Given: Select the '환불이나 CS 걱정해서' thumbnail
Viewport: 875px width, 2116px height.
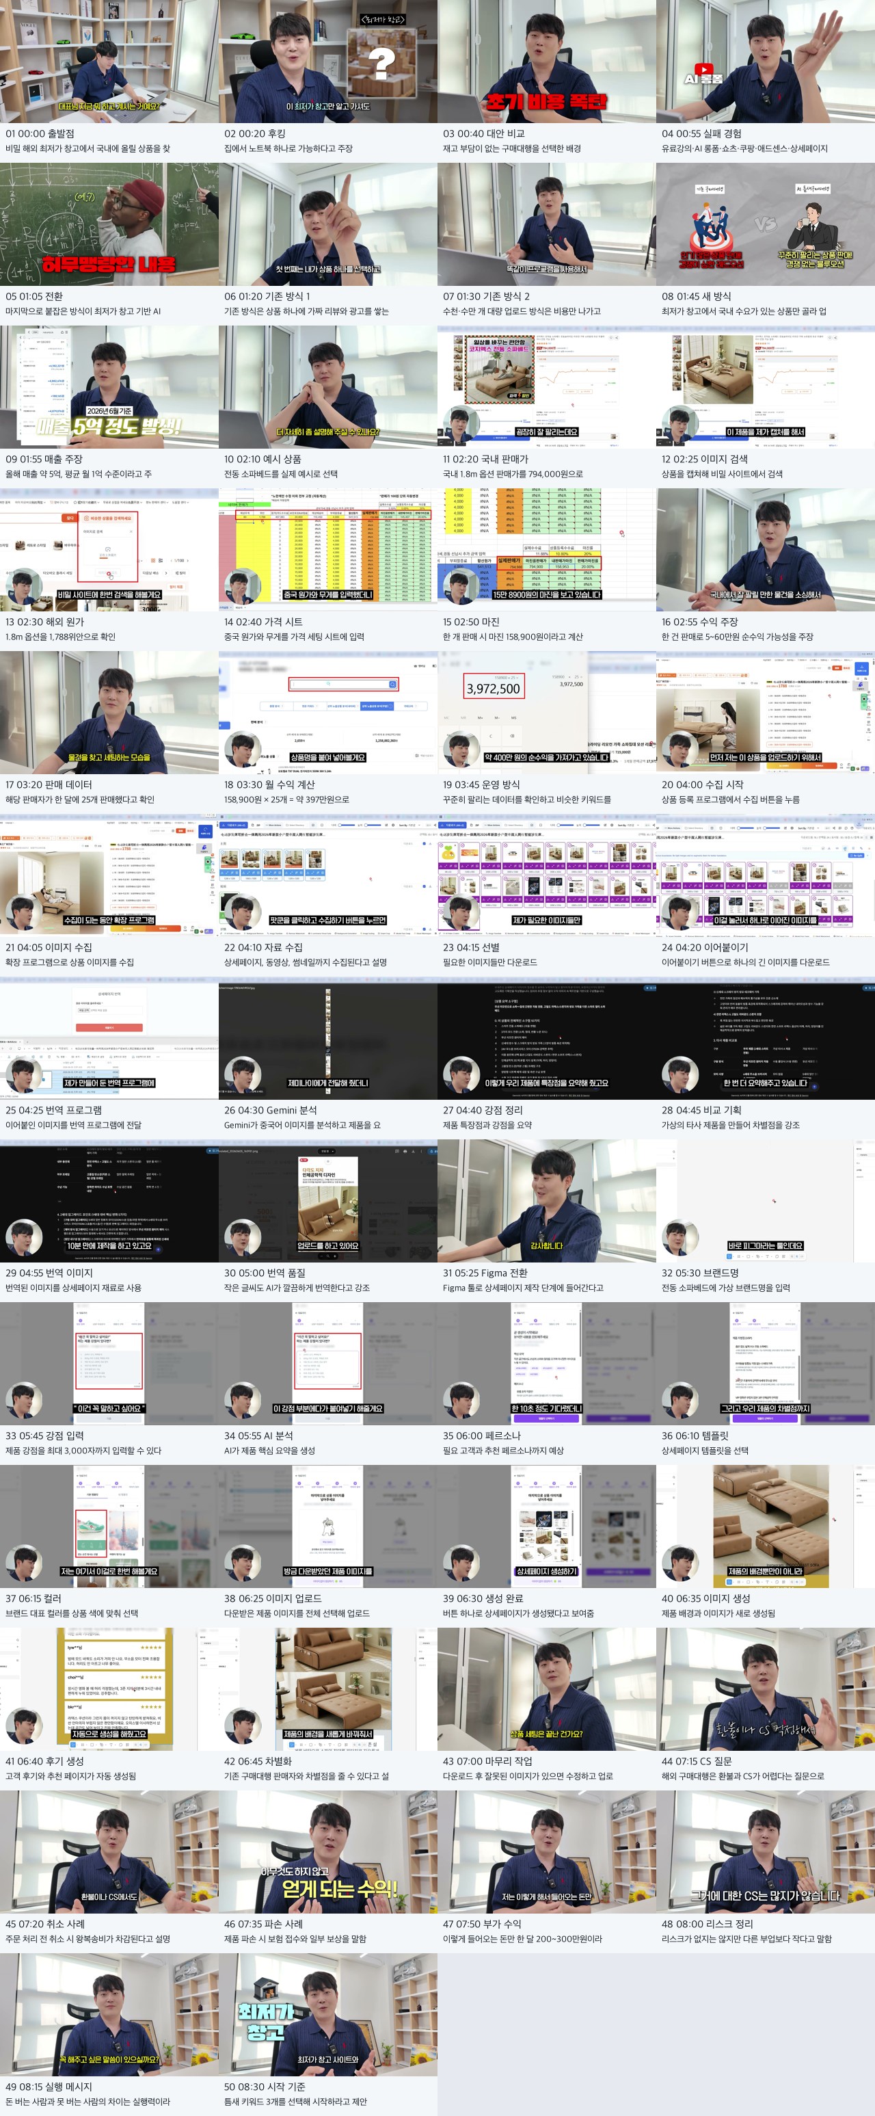Looking at the screenshot, I should [765, 1690].
